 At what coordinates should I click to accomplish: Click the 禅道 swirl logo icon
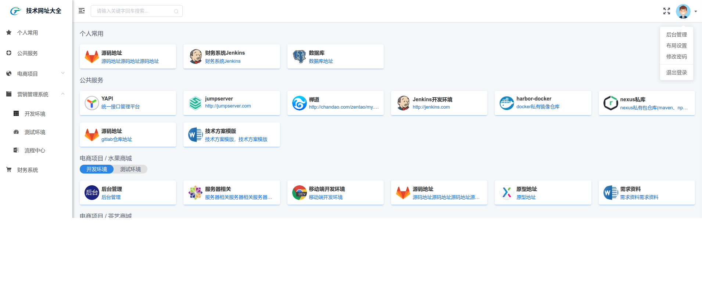pos(299,103)
